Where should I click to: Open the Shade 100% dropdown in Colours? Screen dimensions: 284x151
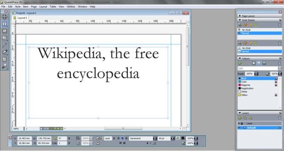click(x=256, y=74)
